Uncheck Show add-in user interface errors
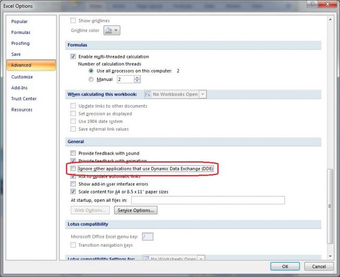The image size is (340, 277). (73, 184)
